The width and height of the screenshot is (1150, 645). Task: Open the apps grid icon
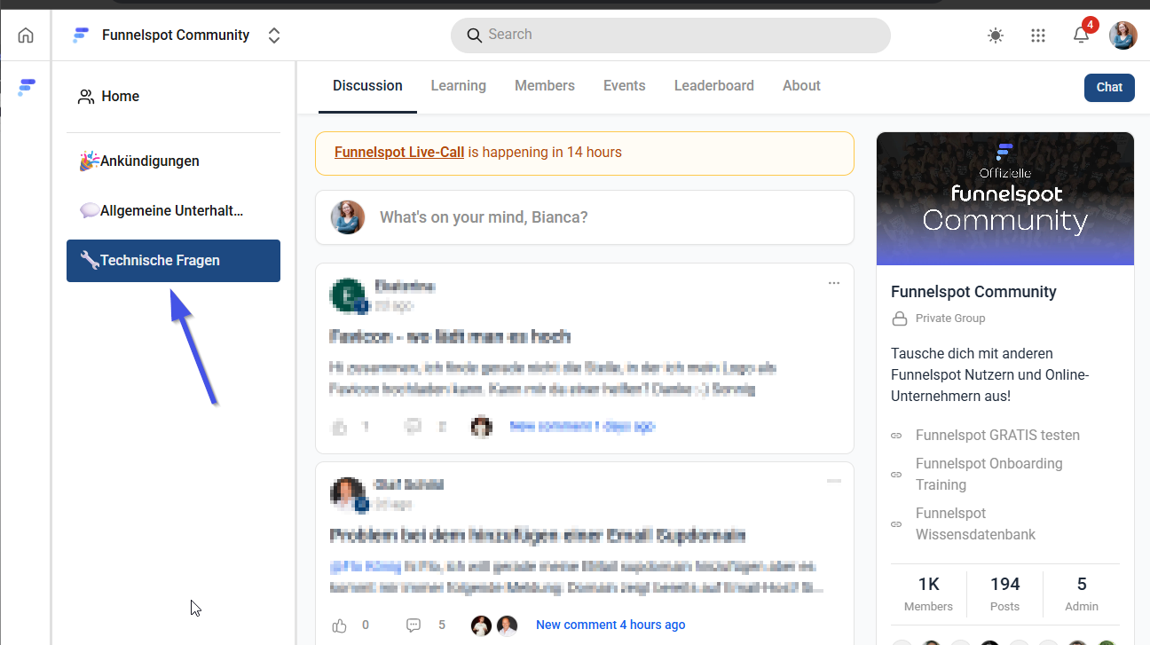click(1038, 35)
